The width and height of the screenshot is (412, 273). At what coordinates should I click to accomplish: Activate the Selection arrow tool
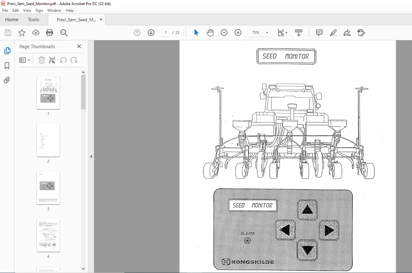coord(196,33)
